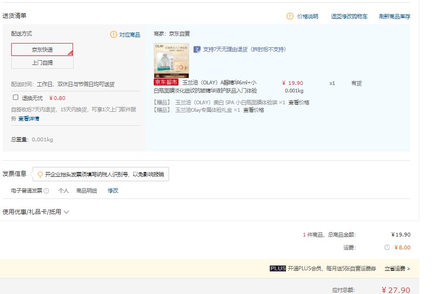The width and height of the screenshot is (436, 294).
Task: Select 京东快递 delivery method
Action: (x=42, y=49)
